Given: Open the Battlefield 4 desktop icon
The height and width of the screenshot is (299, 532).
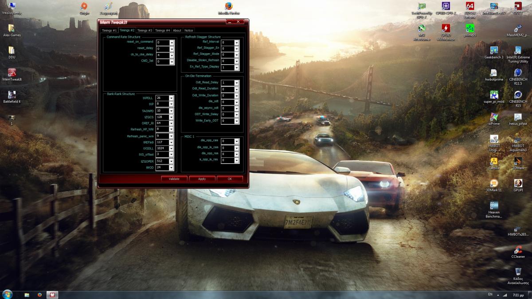Looking at the screenshot, I should tap(12, 97).
